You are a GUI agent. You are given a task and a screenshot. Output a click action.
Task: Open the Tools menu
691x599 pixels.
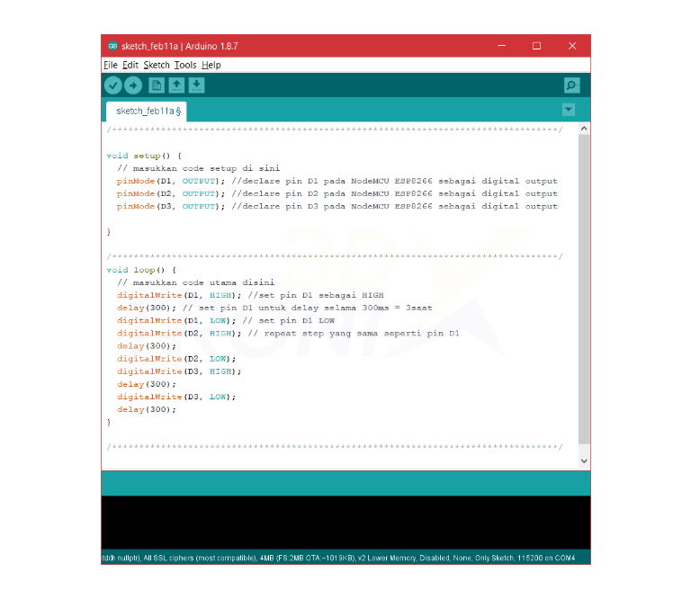click(x=184, y=65)
